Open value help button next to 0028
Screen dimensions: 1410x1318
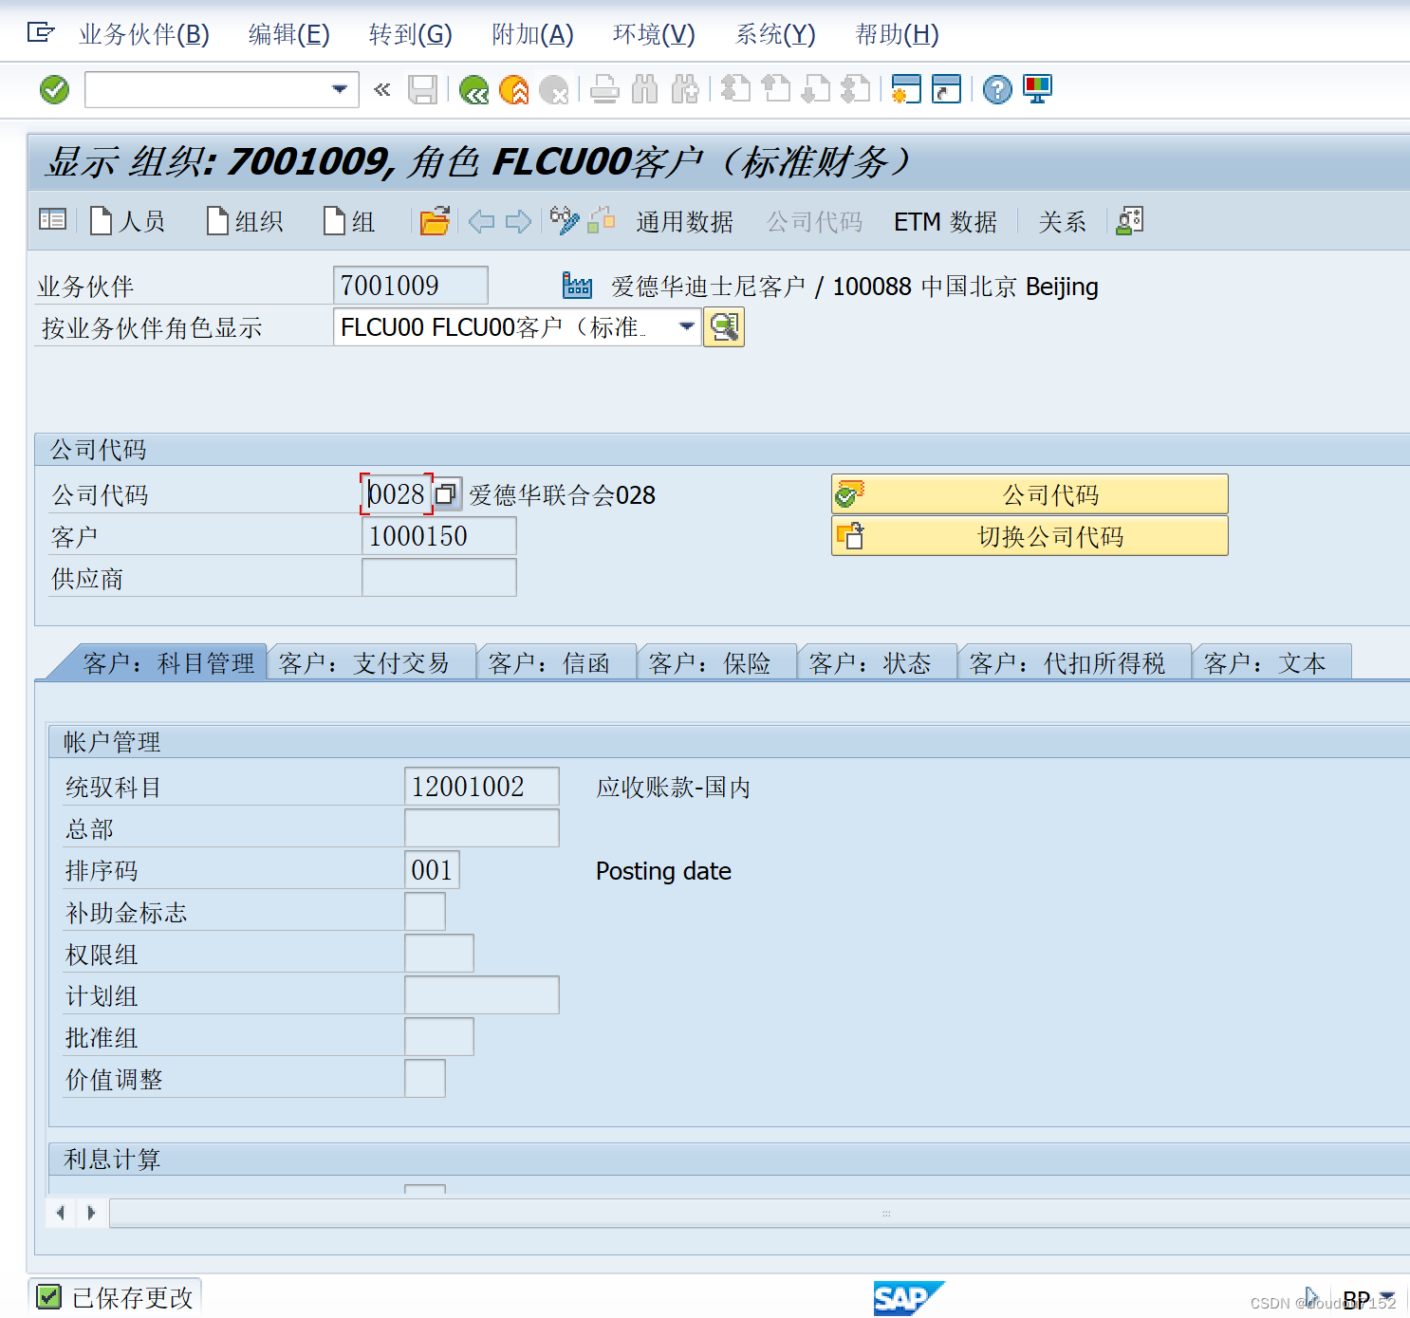coord(446,494)
